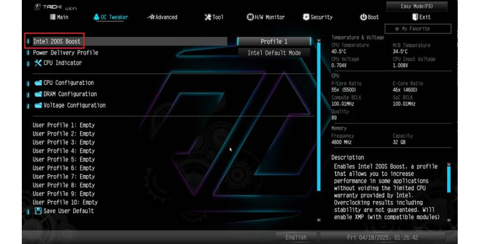This screenshot has height=244, width=479.
Task: Click the Advanced star icon
Action: [x=151, y=17]
